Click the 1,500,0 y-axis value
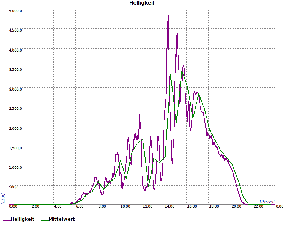 pos(15,148)
